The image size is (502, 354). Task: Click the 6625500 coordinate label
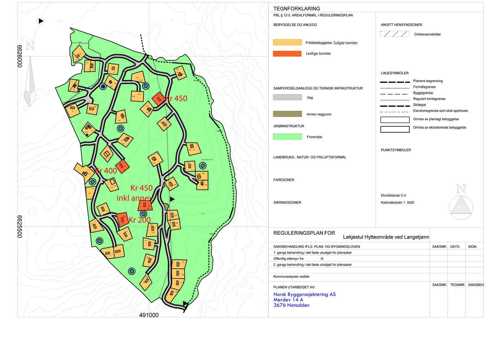[x=20, y=227]
